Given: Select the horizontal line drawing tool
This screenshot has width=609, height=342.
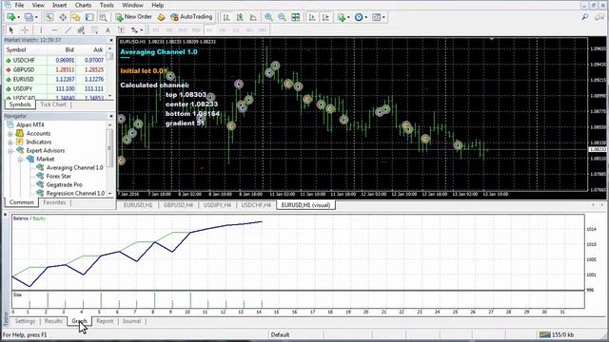Looking at the screenshot, I should click(54, 29).
